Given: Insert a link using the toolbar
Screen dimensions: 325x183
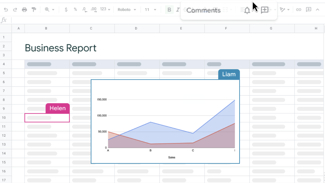Looking at the screenshot, I should point(299,10).
